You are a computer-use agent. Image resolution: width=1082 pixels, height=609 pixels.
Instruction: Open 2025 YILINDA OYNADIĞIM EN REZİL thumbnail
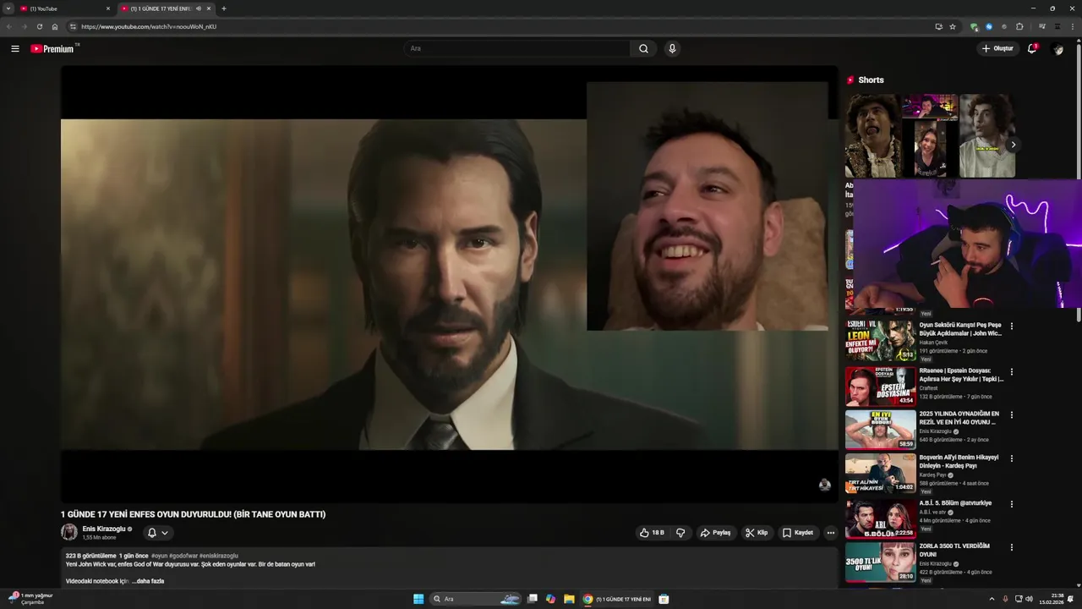tap(880, 429)
